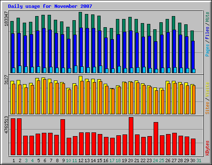Image resolution: width=212 pixels, height=165 pixels.
Task: Click green weekend day label 11
Action: [x=75, y=160]
